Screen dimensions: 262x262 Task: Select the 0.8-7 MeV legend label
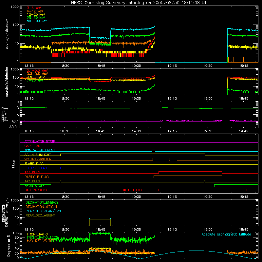click(36, 77)
